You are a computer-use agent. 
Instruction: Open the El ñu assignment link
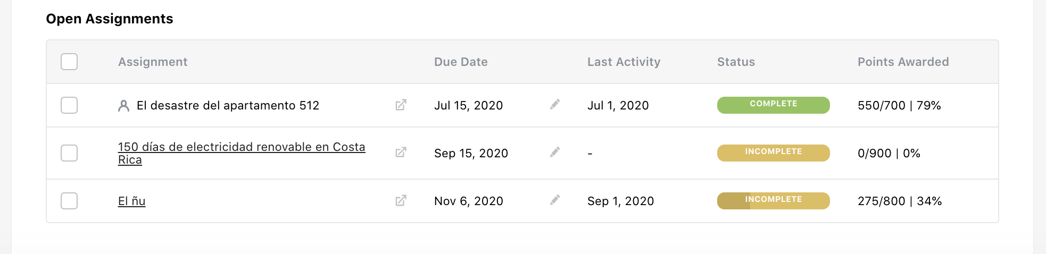[131, 201]
